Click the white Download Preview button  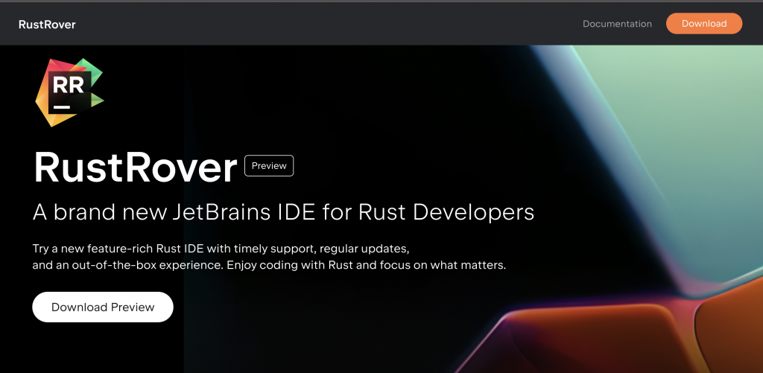click(x=103, y=307)
